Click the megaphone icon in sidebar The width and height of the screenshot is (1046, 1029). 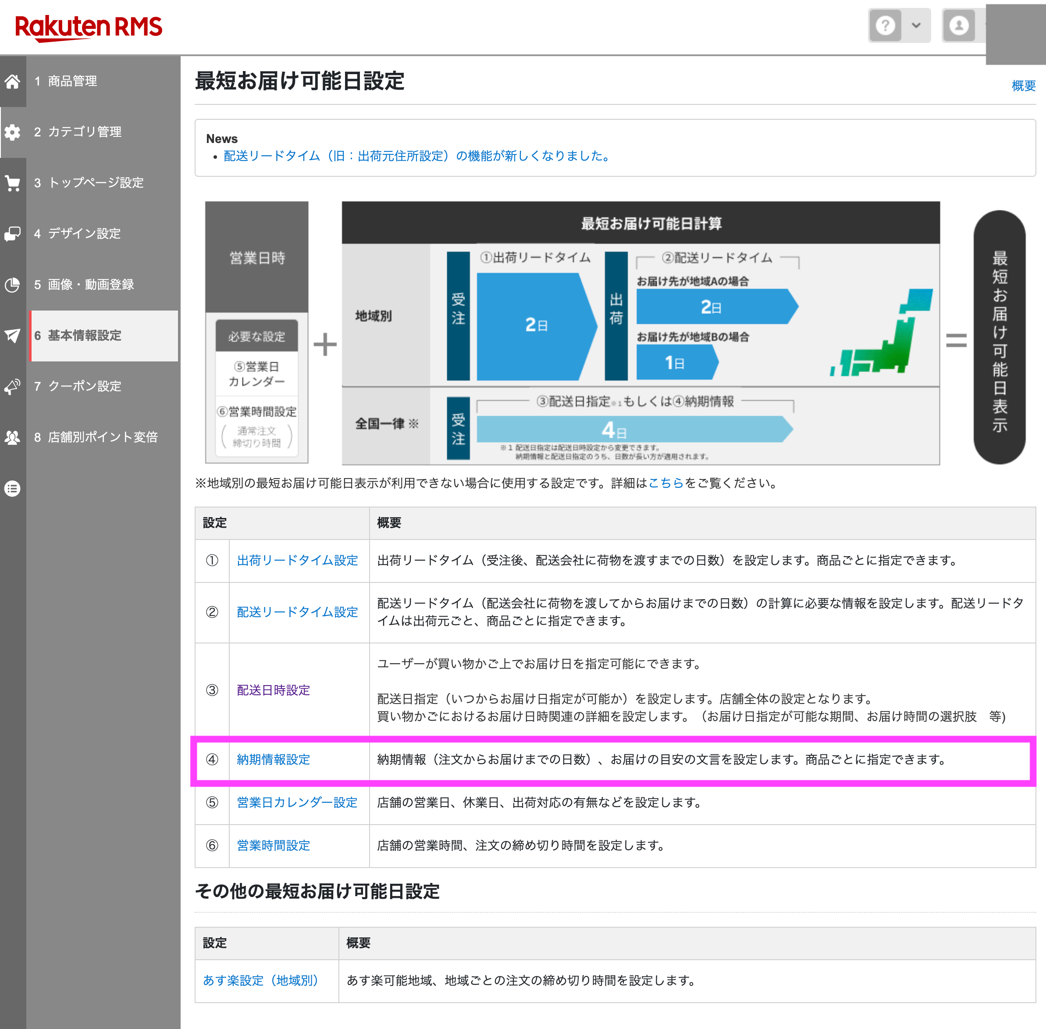point(12,386)
